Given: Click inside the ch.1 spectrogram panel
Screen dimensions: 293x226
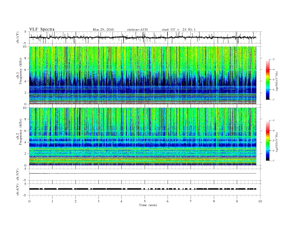Looking at the screenshot, I should (142, 75).
